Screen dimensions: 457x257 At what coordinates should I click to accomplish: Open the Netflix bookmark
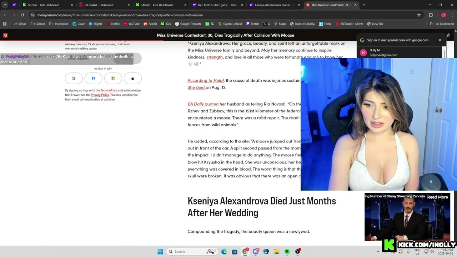(113, 24)
